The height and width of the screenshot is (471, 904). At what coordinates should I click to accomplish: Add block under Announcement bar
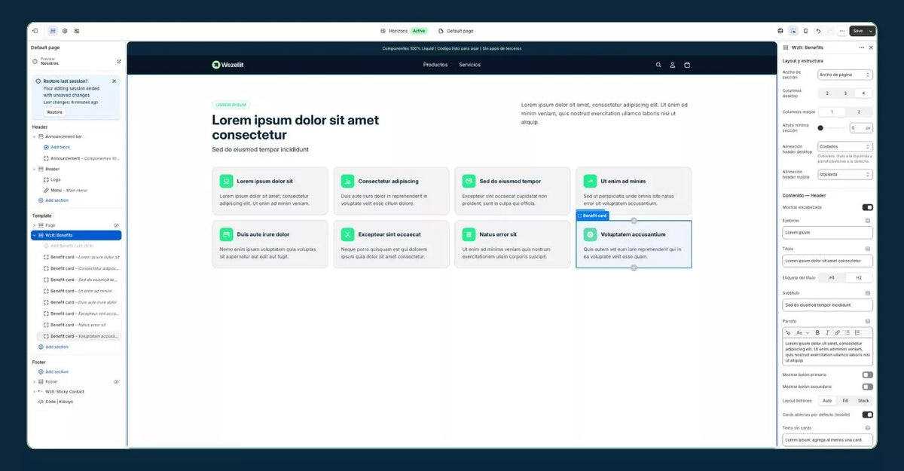pos(56,147)
